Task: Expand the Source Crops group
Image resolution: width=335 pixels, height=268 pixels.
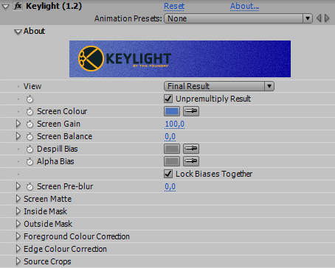Action: (18, 261)
